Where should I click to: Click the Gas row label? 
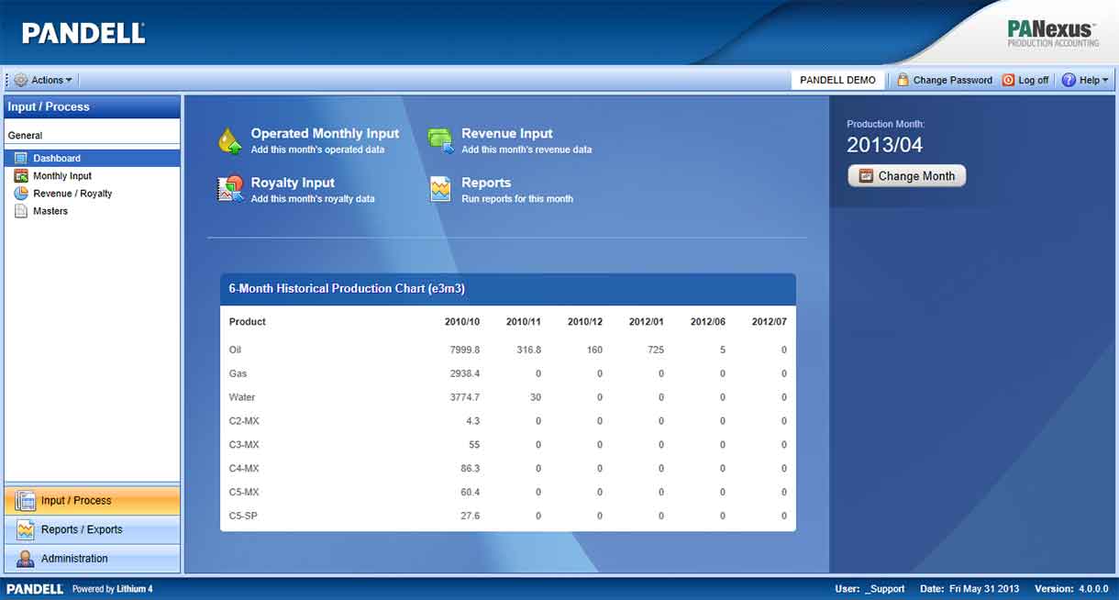(238, 373)
